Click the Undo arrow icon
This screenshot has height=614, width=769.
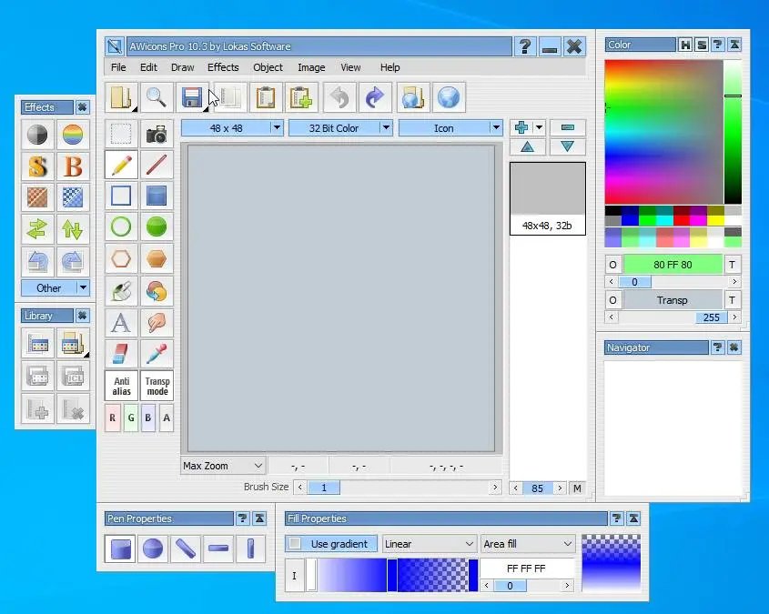coord(339,97)
